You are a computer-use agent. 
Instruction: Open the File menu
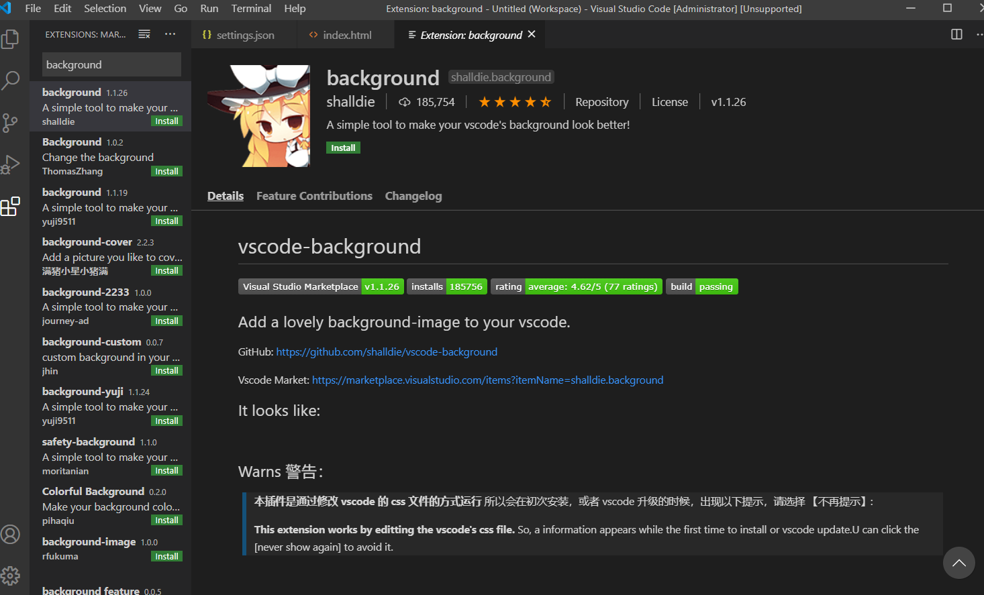click(33, 9)
